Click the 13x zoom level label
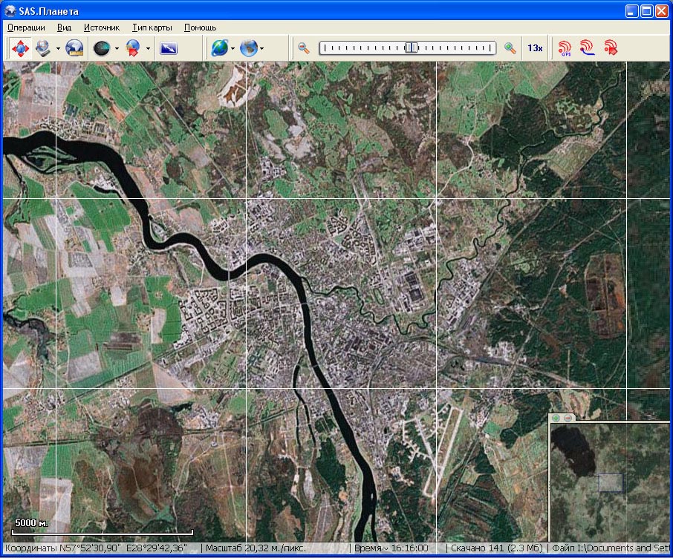The height and width of the screenshot is (558, 673). pos(535,48)
